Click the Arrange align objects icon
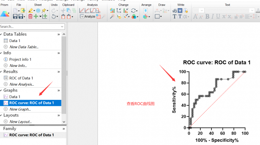 145,11
